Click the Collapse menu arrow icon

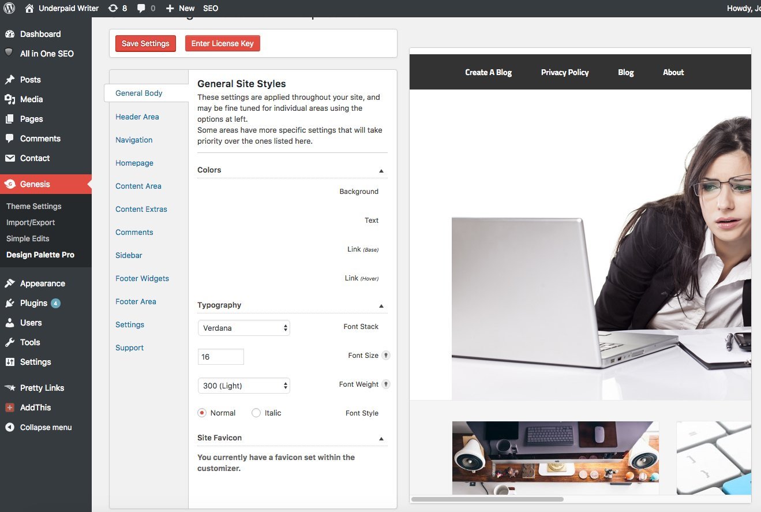tap(10, 427)
